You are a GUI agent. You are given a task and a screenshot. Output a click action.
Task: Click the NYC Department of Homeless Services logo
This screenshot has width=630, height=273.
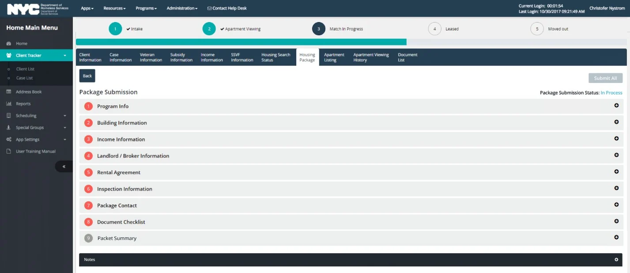(x=38, y=8)
